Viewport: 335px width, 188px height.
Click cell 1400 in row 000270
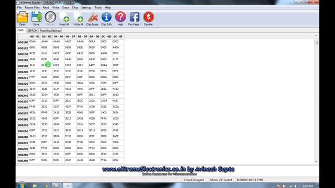point(106,113)
